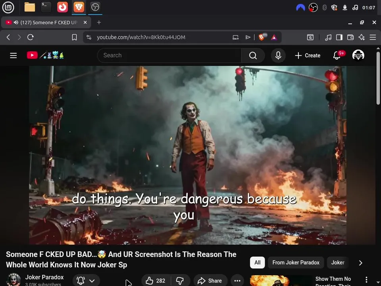The image size is (381, 286).
Task: Open subscription notification bell dropdown
Action: click(86, 281)
